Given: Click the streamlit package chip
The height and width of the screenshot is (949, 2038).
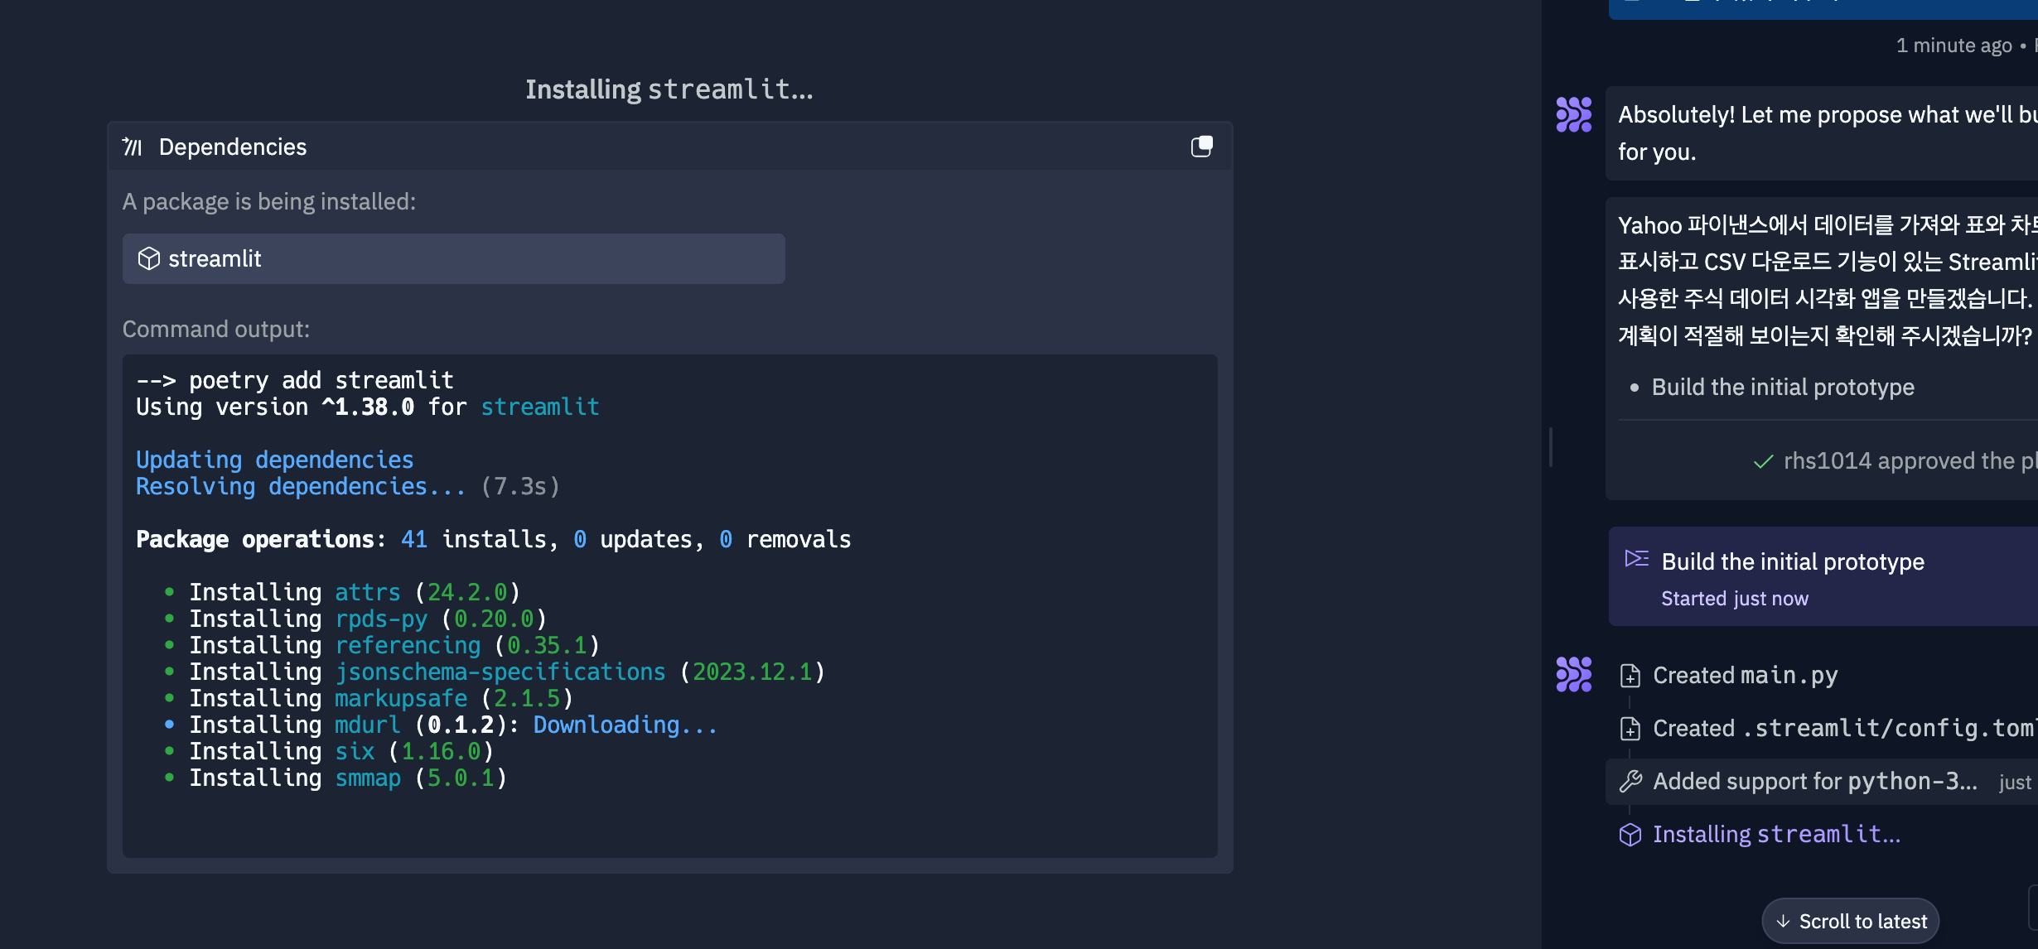Looking at the screenshot, I should tap(454, 258).
